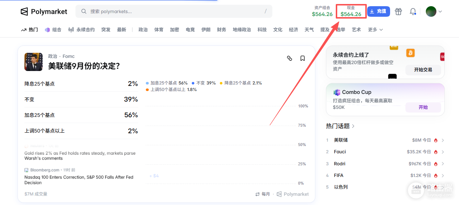Open the Fauci topic row arrow
Screen dimensions: 459x205
(443, 152)
